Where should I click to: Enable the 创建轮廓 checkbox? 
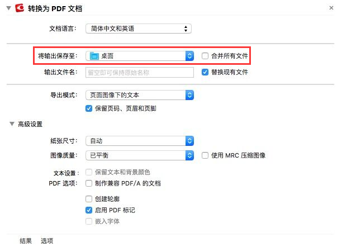click(89, 199)
